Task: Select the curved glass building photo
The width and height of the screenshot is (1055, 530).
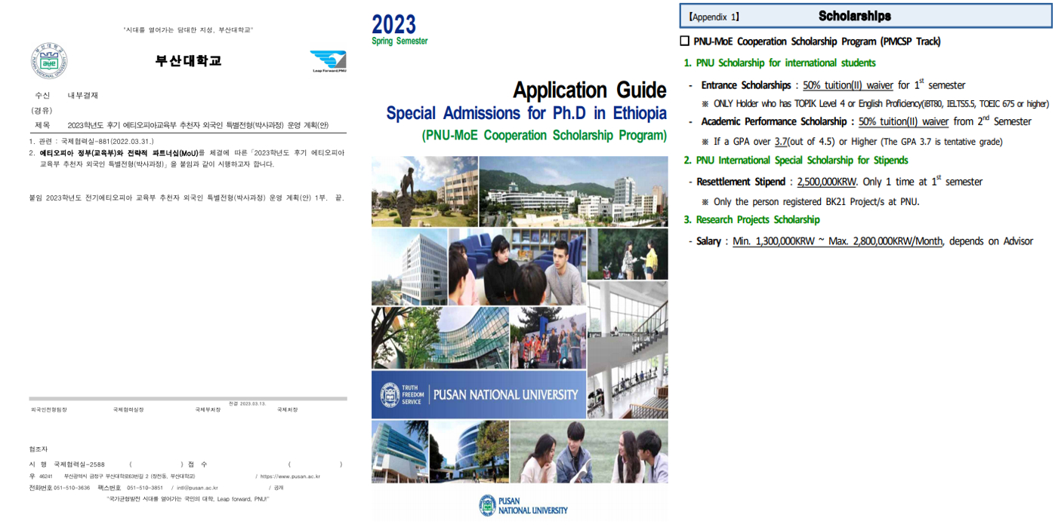Action: 439,338
